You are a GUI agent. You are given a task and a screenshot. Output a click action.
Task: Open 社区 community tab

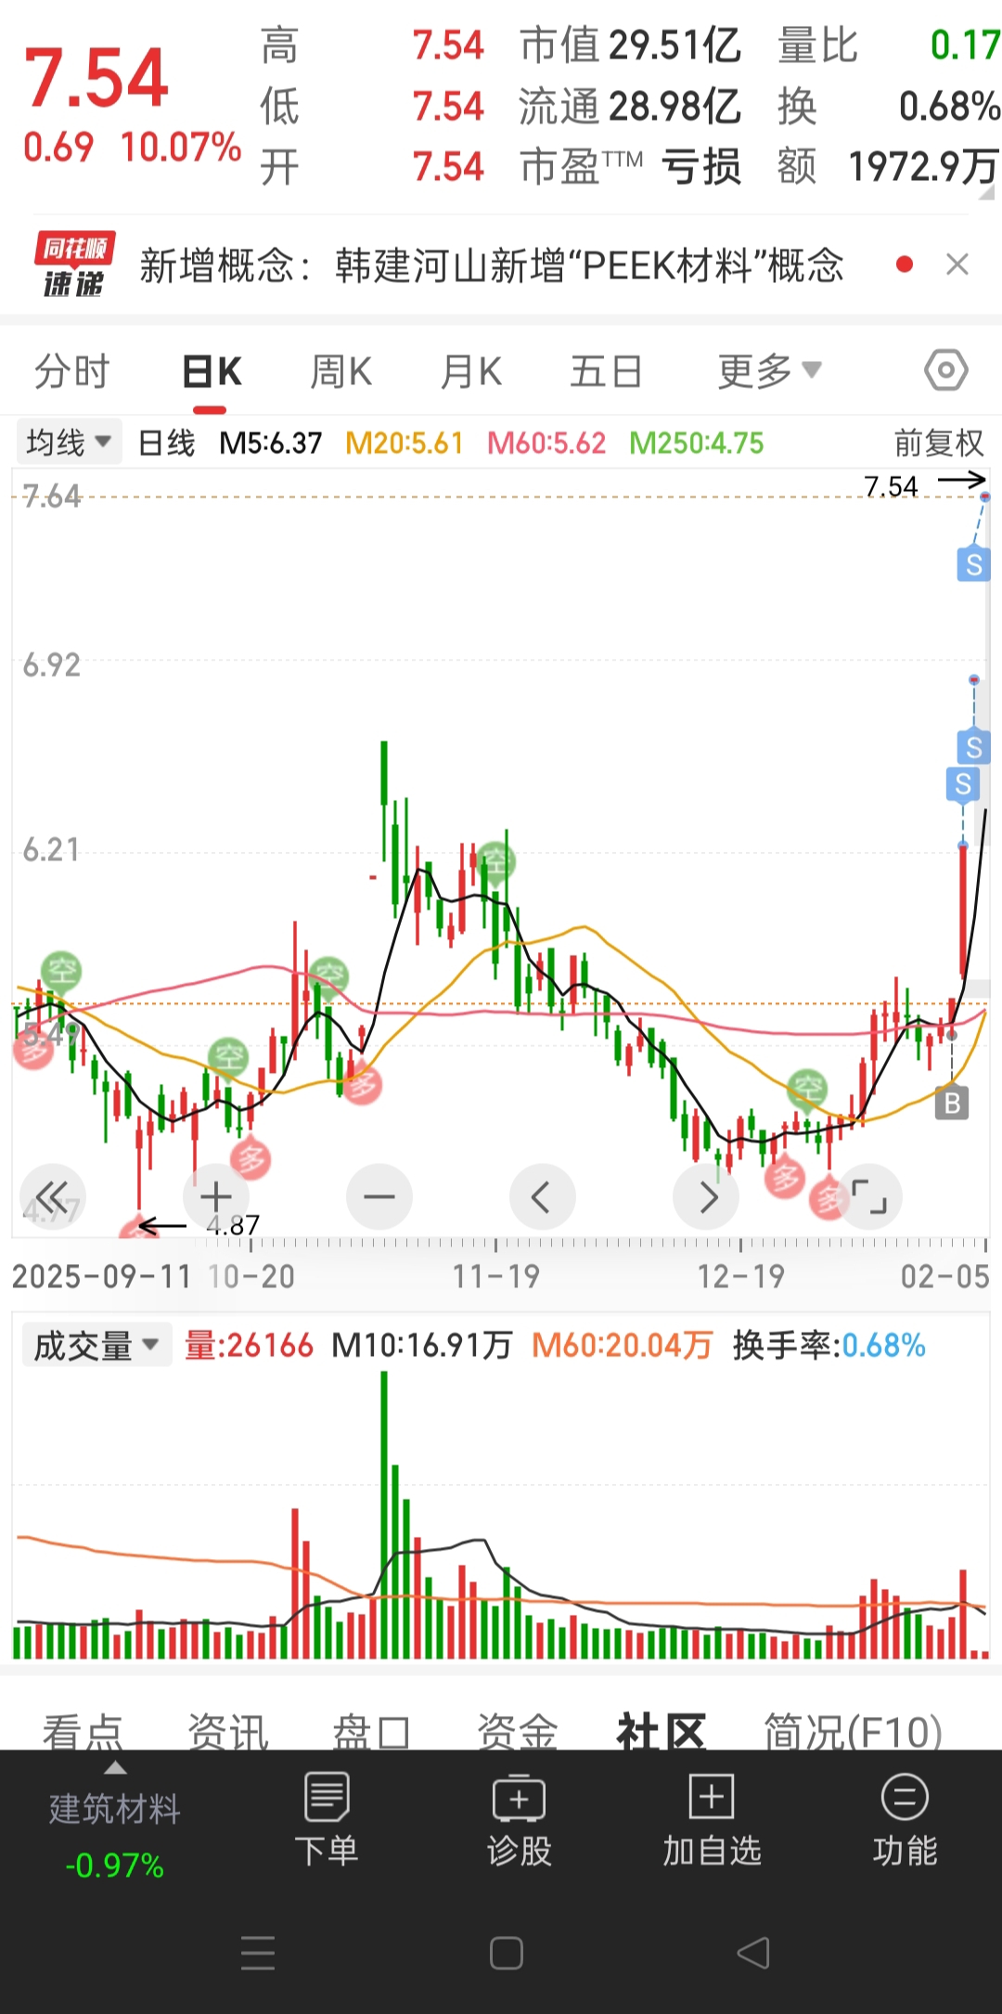coord(662,1731)
